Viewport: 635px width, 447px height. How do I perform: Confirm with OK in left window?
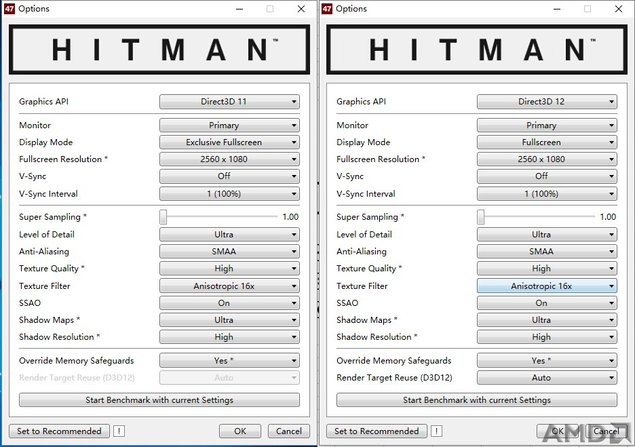(240, 431)
